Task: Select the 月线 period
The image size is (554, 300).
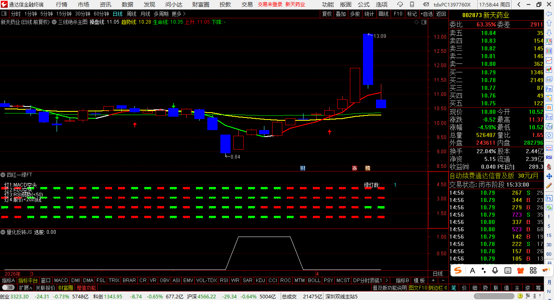Action: 145,14
